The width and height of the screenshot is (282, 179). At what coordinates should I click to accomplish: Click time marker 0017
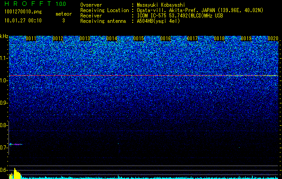point(192,38)
